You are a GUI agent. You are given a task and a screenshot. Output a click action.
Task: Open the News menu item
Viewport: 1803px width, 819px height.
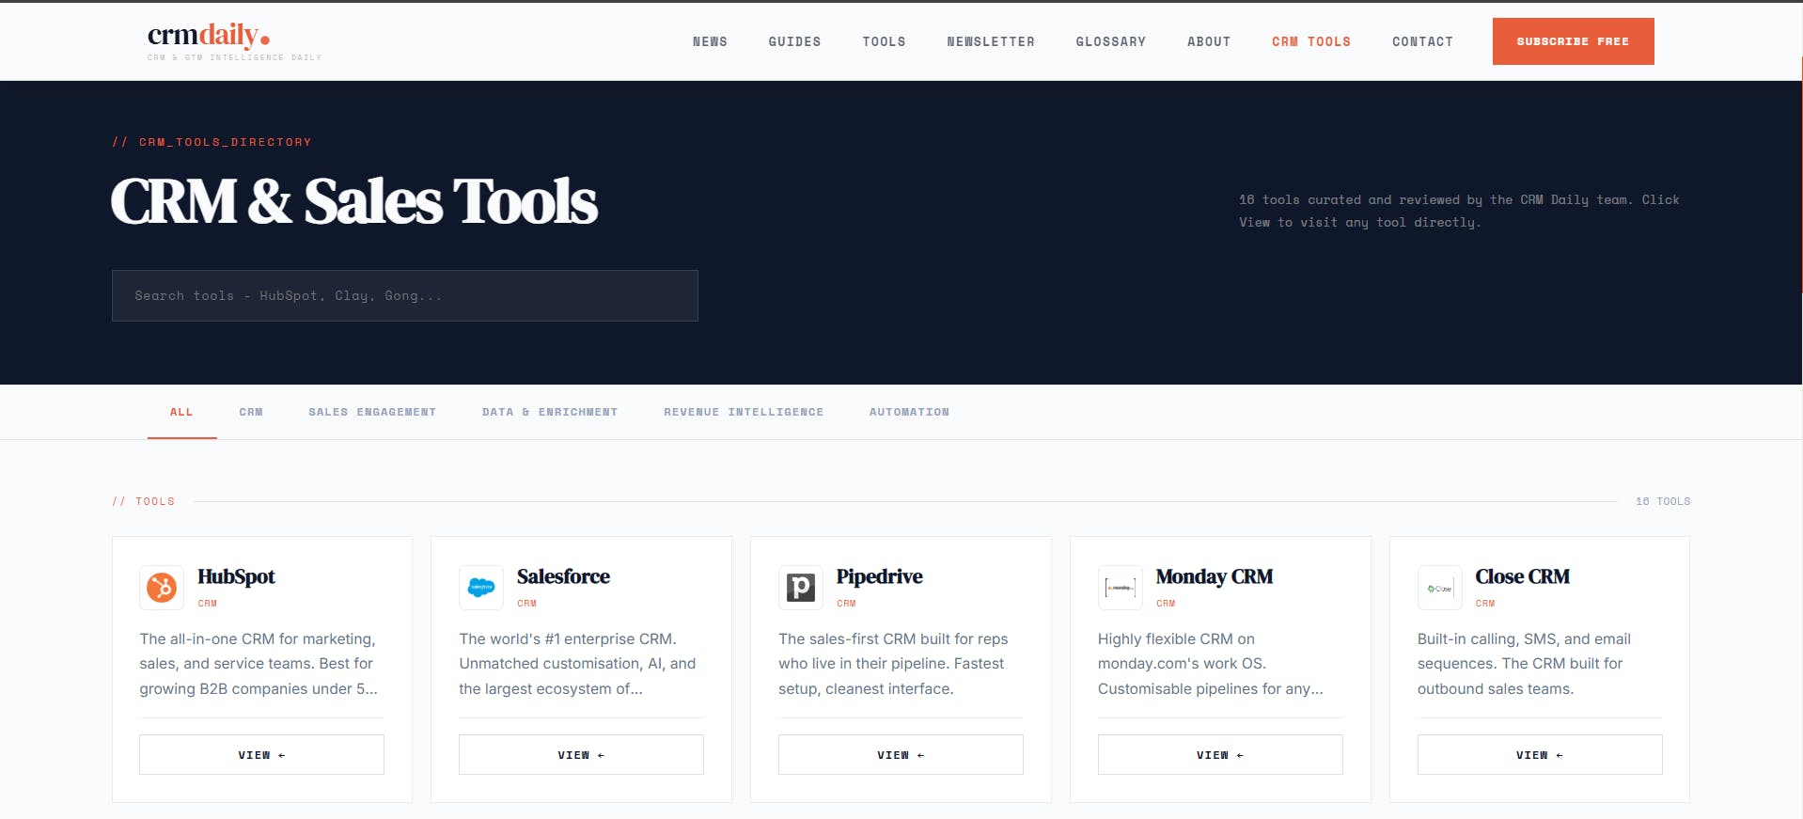click(x=710, y=41)
